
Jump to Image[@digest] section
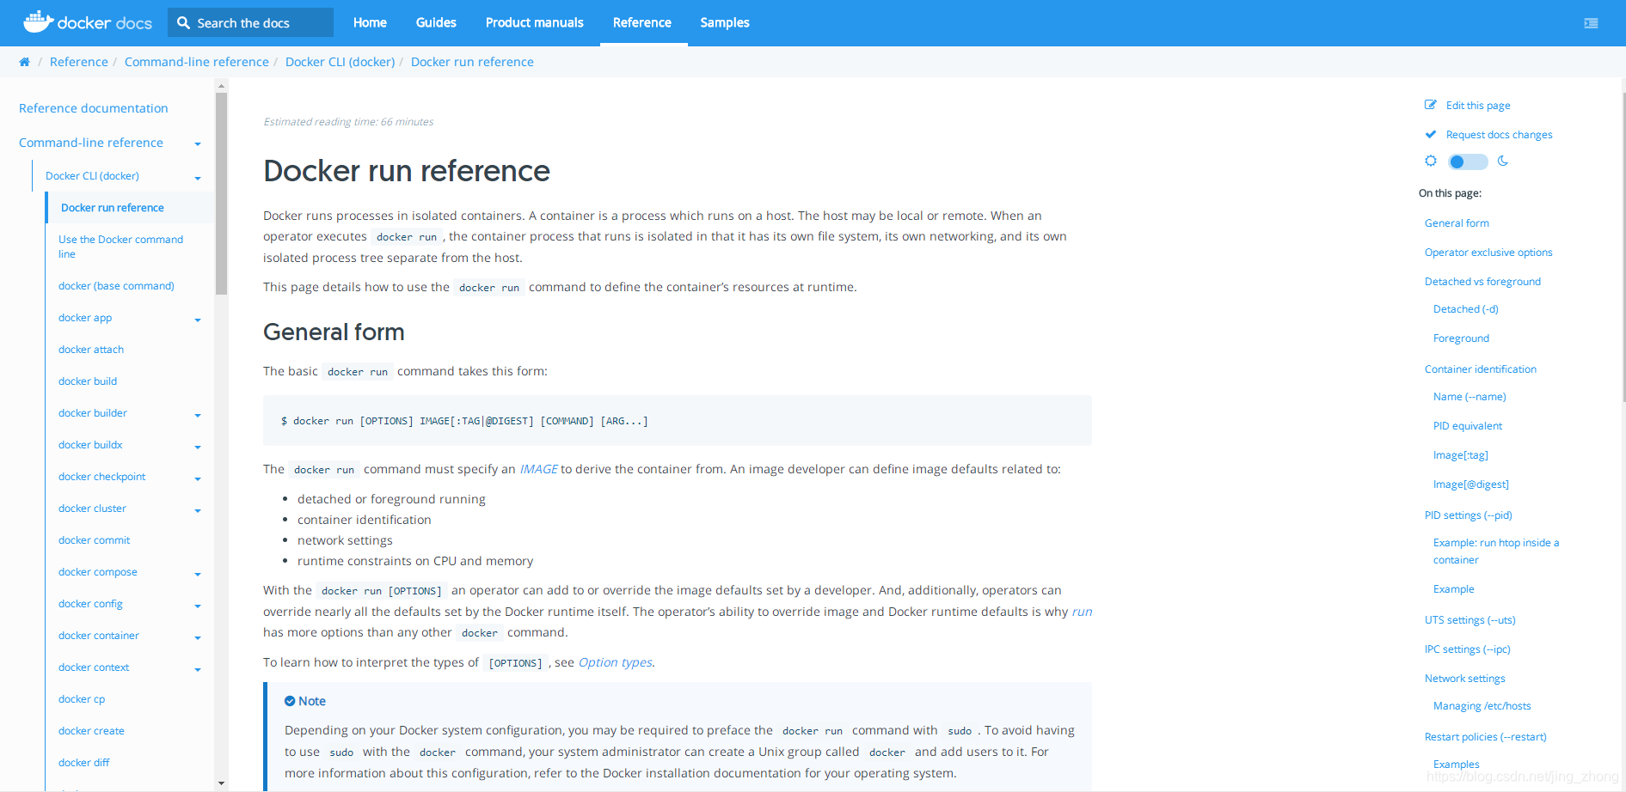[1471, 484]
